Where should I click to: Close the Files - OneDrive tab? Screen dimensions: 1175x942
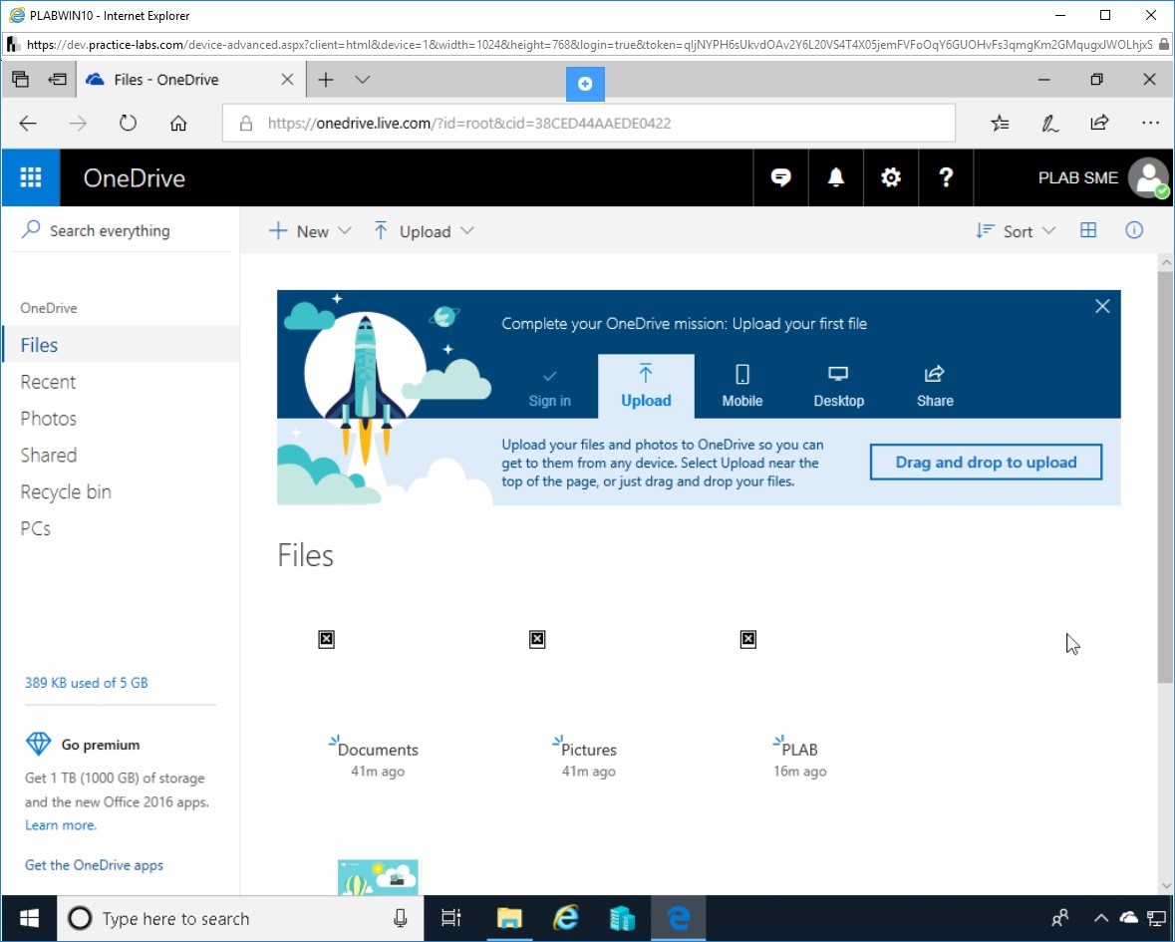pyautogui.click(x=287, y=80)
